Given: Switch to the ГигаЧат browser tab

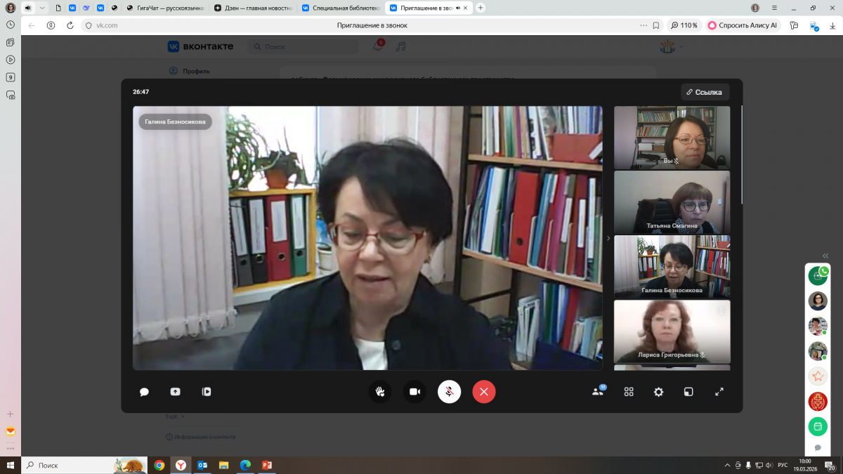Looking at the screenshot, I should pos(166,8).
